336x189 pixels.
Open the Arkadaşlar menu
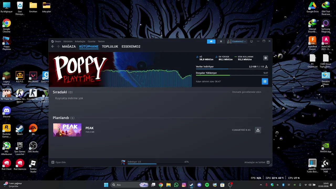coord(80,41)
